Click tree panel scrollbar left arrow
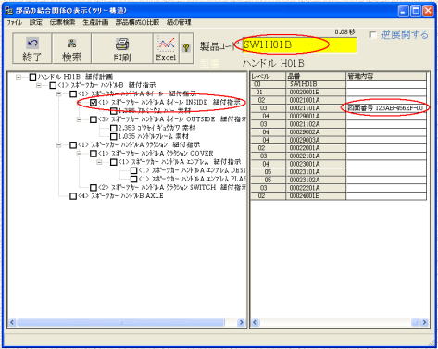This screenshot has width=438, height=349. pos(12,323)
